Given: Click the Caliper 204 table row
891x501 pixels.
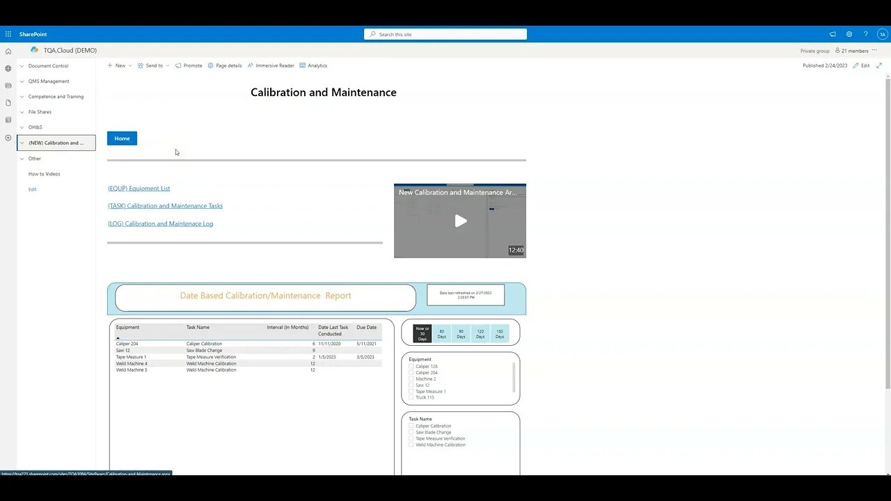Looking at the screenshot, I should tap(249, 344).
